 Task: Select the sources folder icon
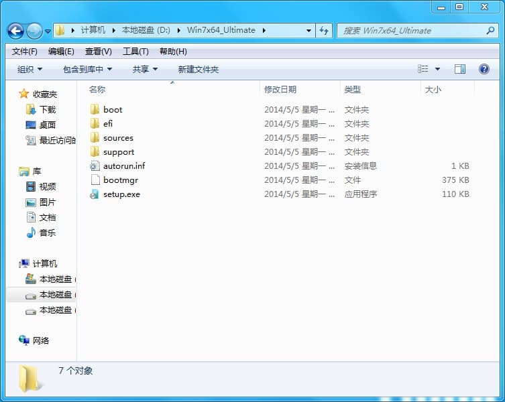click(x=95, y=138)
